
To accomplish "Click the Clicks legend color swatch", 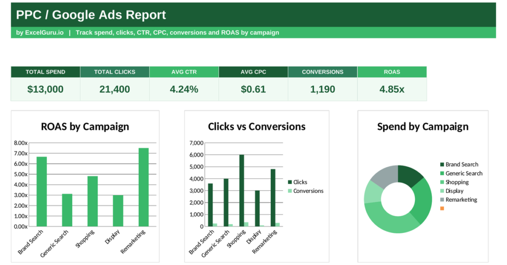I will [290, 182].
